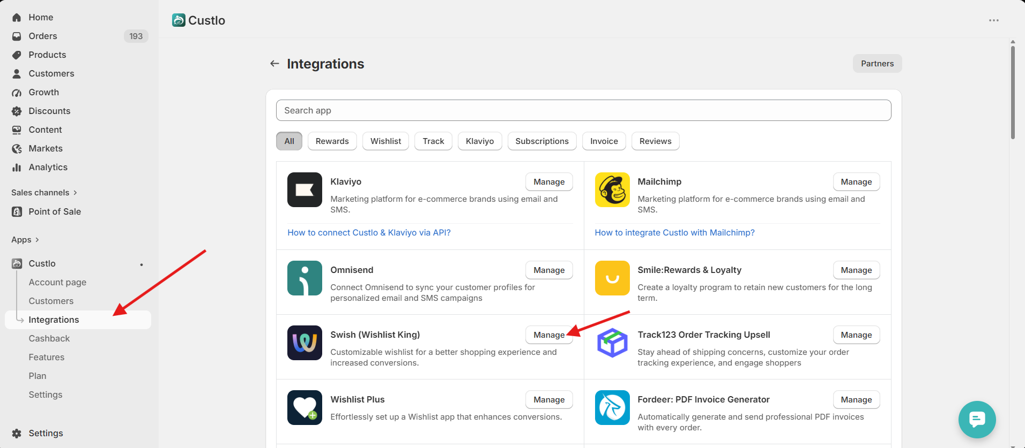Select the All filter tab

pyautogui.click(x=289, y=141)
